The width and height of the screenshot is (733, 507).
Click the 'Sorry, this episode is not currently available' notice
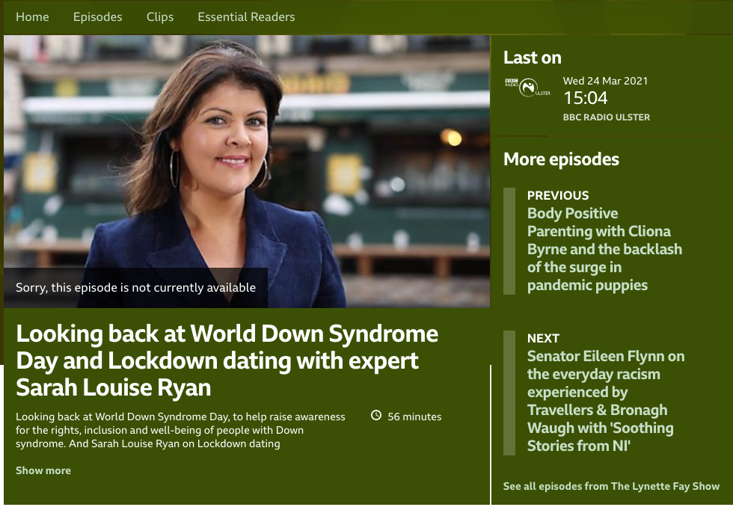point(135,287)
